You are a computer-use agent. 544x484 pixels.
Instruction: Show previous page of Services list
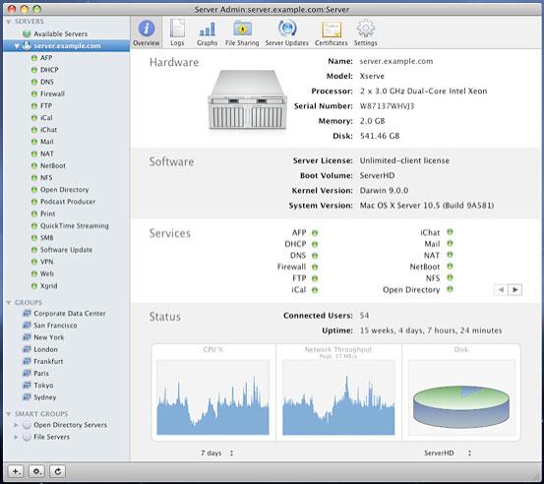pyautogui.click(x=501, y=289)
